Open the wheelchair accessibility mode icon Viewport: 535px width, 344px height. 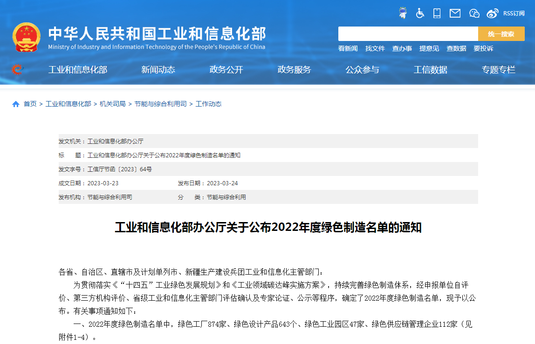[x=420, y=13]
